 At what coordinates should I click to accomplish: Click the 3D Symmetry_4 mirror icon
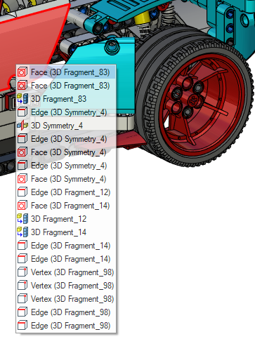22,126
